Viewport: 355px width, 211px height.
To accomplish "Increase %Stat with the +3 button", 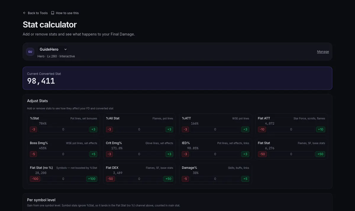I will point(93,129).
